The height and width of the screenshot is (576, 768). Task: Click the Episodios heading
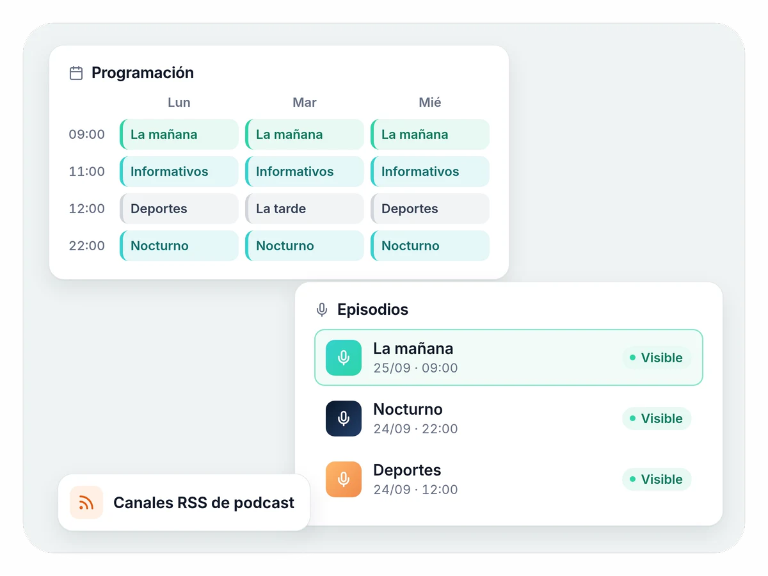point(372,310)
